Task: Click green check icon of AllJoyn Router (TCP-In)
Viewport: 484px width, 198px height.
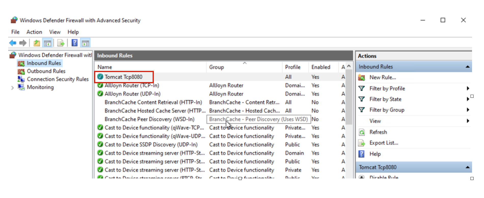Action: pyautogui.click(x=100, y=85)
